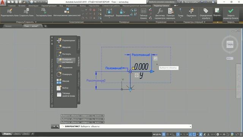Click the Visibility states (Видимость) ribbon button

point(217,12)
